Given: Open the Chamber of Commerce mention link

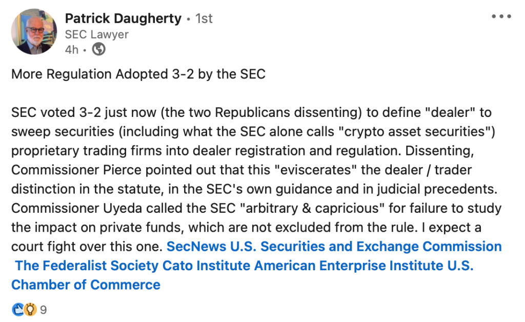Looking at the screenshot, I should 86,285.
